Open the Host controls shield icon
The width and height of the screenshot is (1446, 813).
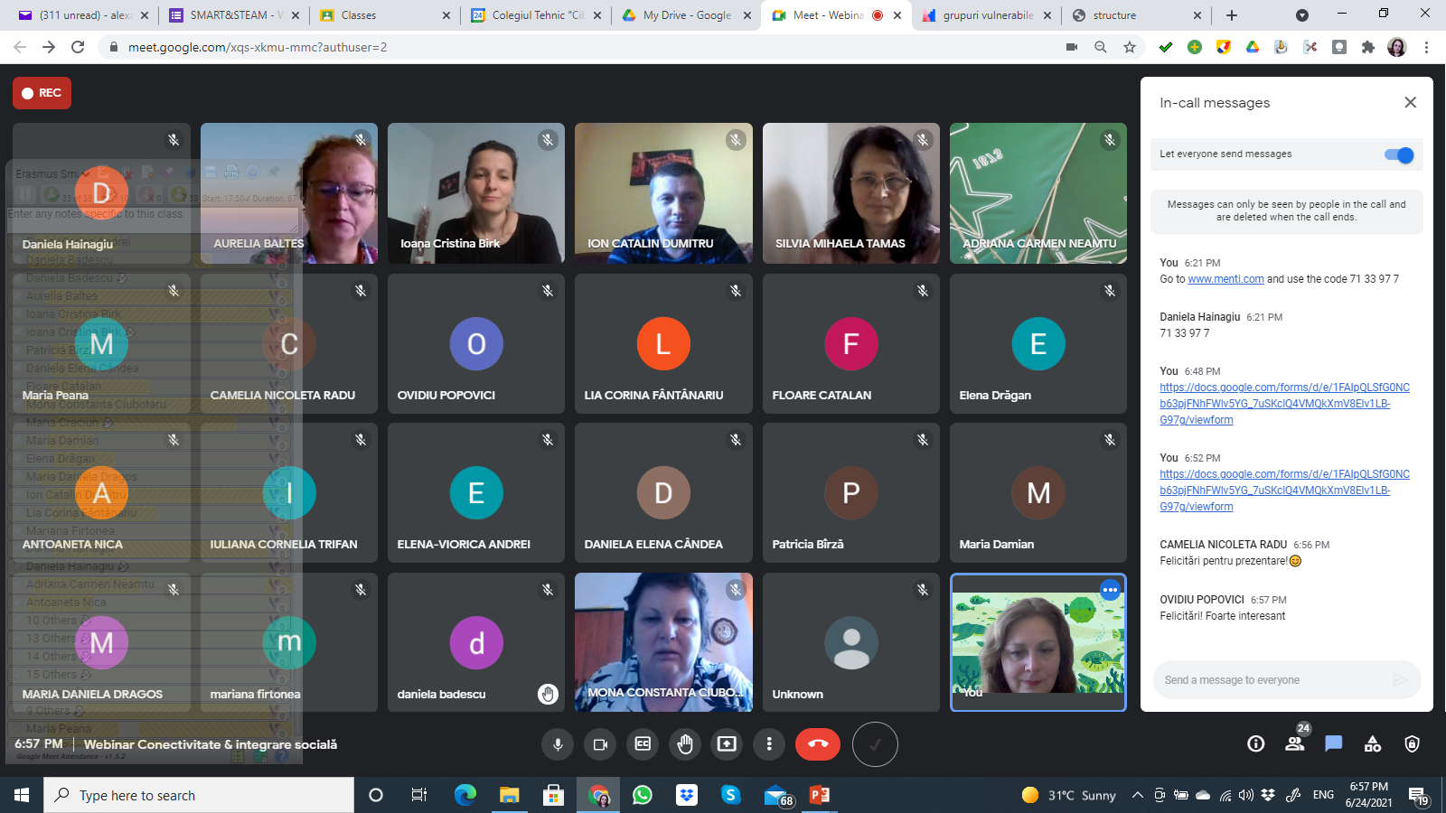[x=1412, y=743]
